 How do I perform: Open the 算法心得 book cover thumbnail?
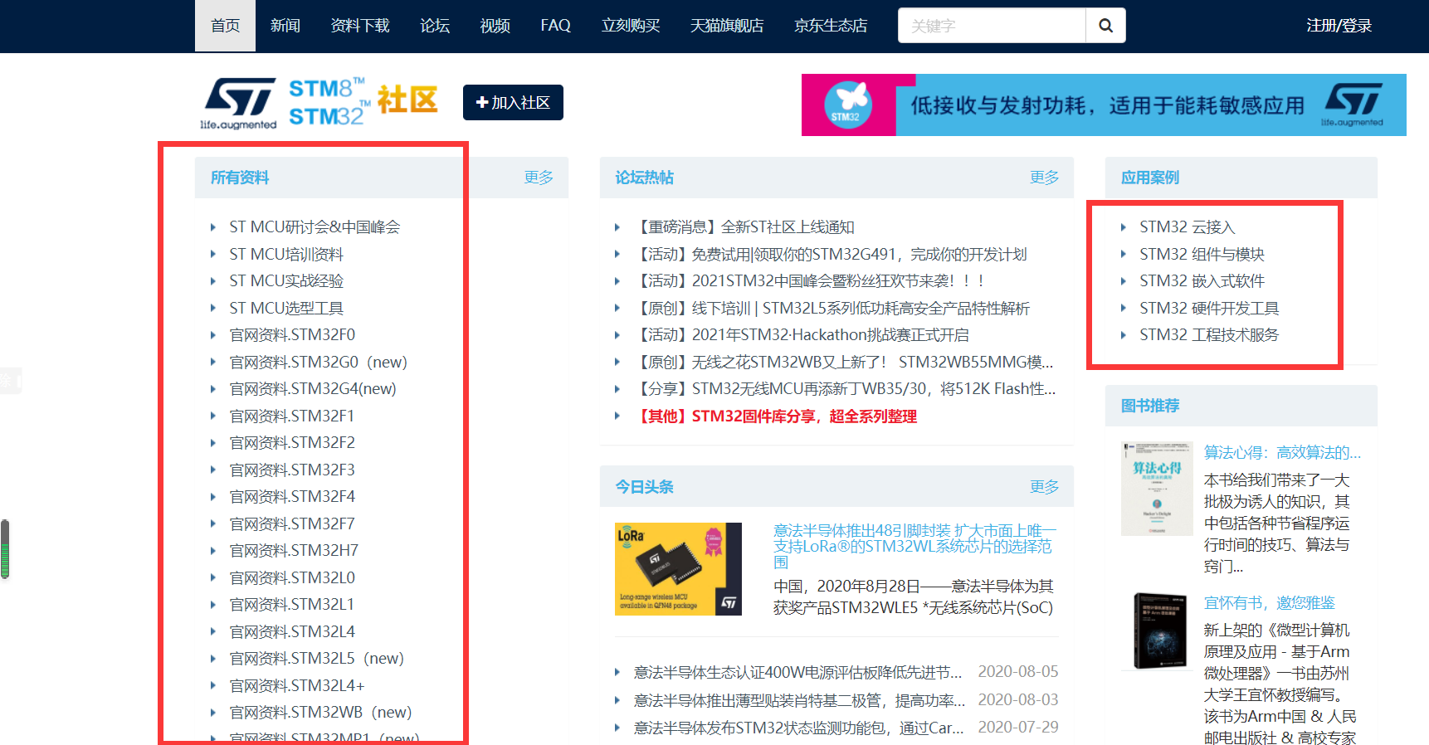coord(1157,489)
